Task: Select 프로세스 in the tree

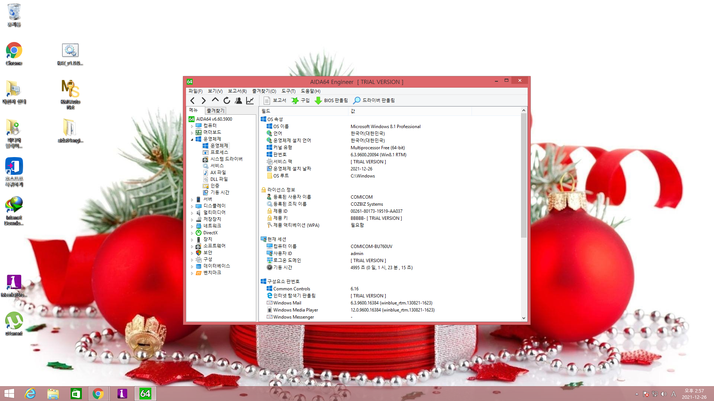Action: click(215, 153)
